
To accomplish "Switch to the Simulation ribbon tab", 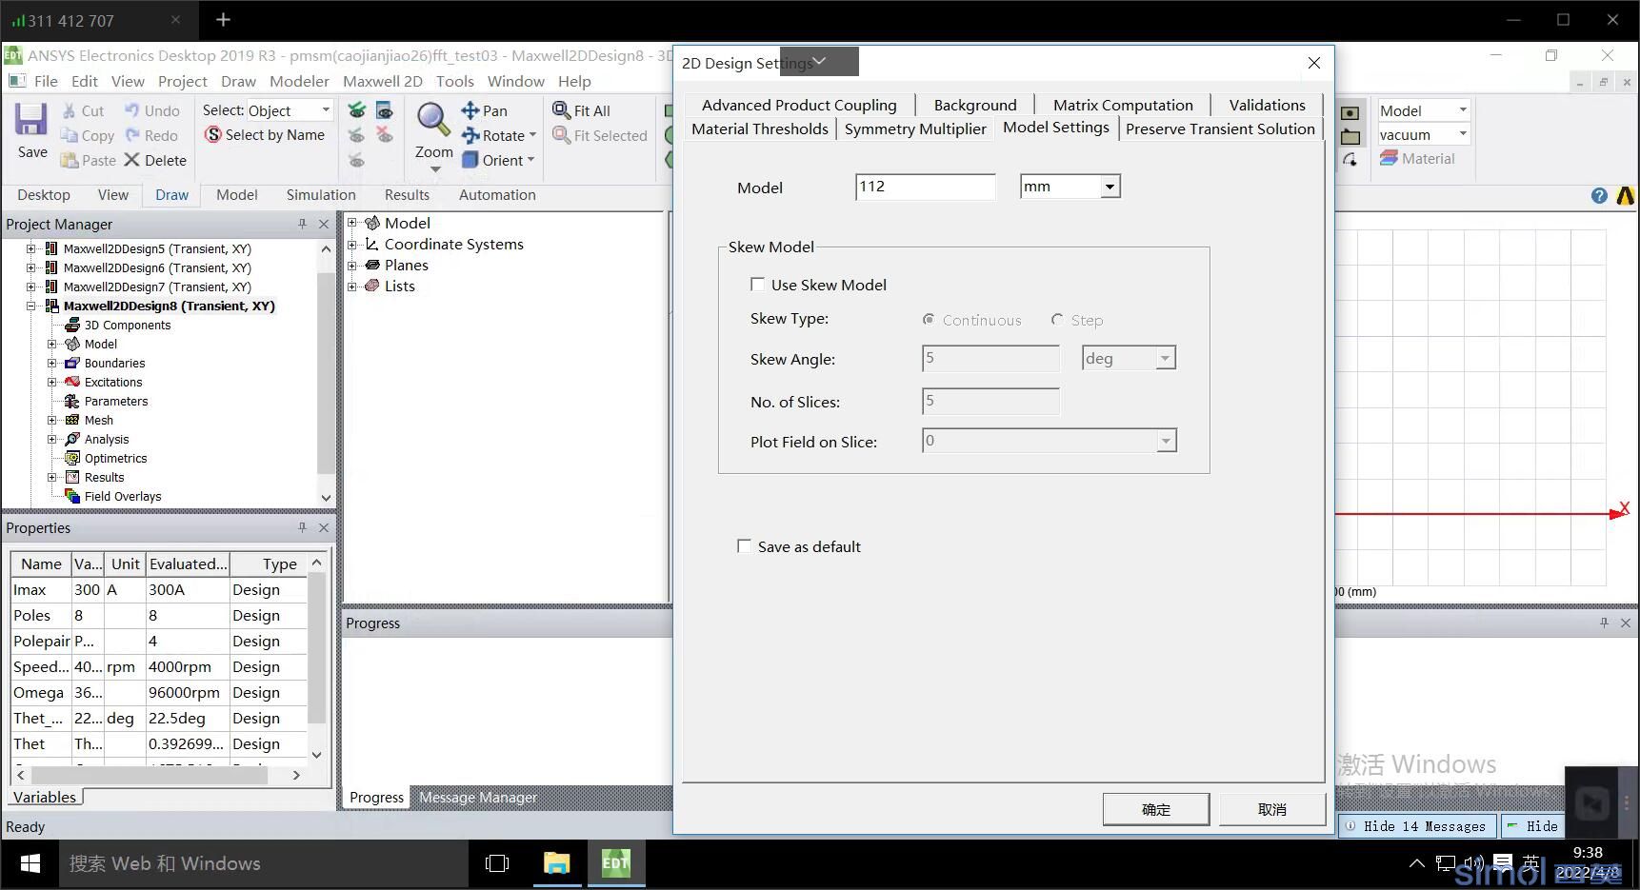I will pos(321,194).
